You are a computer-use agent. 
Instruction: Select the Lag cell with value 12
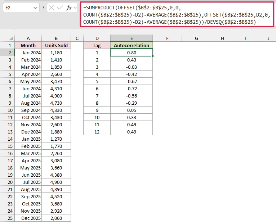[97, 132]
